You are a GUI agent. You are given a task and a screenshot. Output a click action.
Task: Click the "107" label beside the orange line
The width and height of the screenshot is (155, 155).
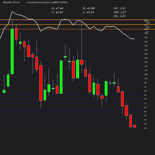point(148,28)
